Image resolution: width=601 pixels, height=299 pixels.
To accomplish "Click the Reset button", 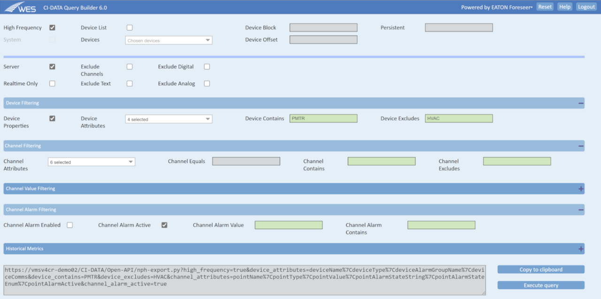I will [545, 7].
